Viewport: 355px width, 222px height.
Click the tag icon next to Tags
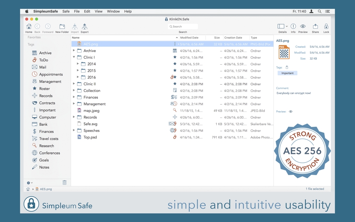(x=287, y=67)
